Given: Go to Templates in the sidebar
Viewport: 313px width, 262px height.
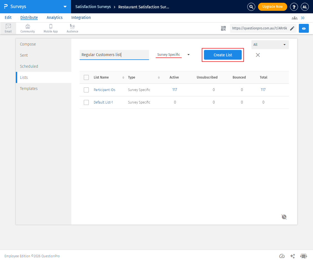Looking at the screenshot, I should (29, 89).
